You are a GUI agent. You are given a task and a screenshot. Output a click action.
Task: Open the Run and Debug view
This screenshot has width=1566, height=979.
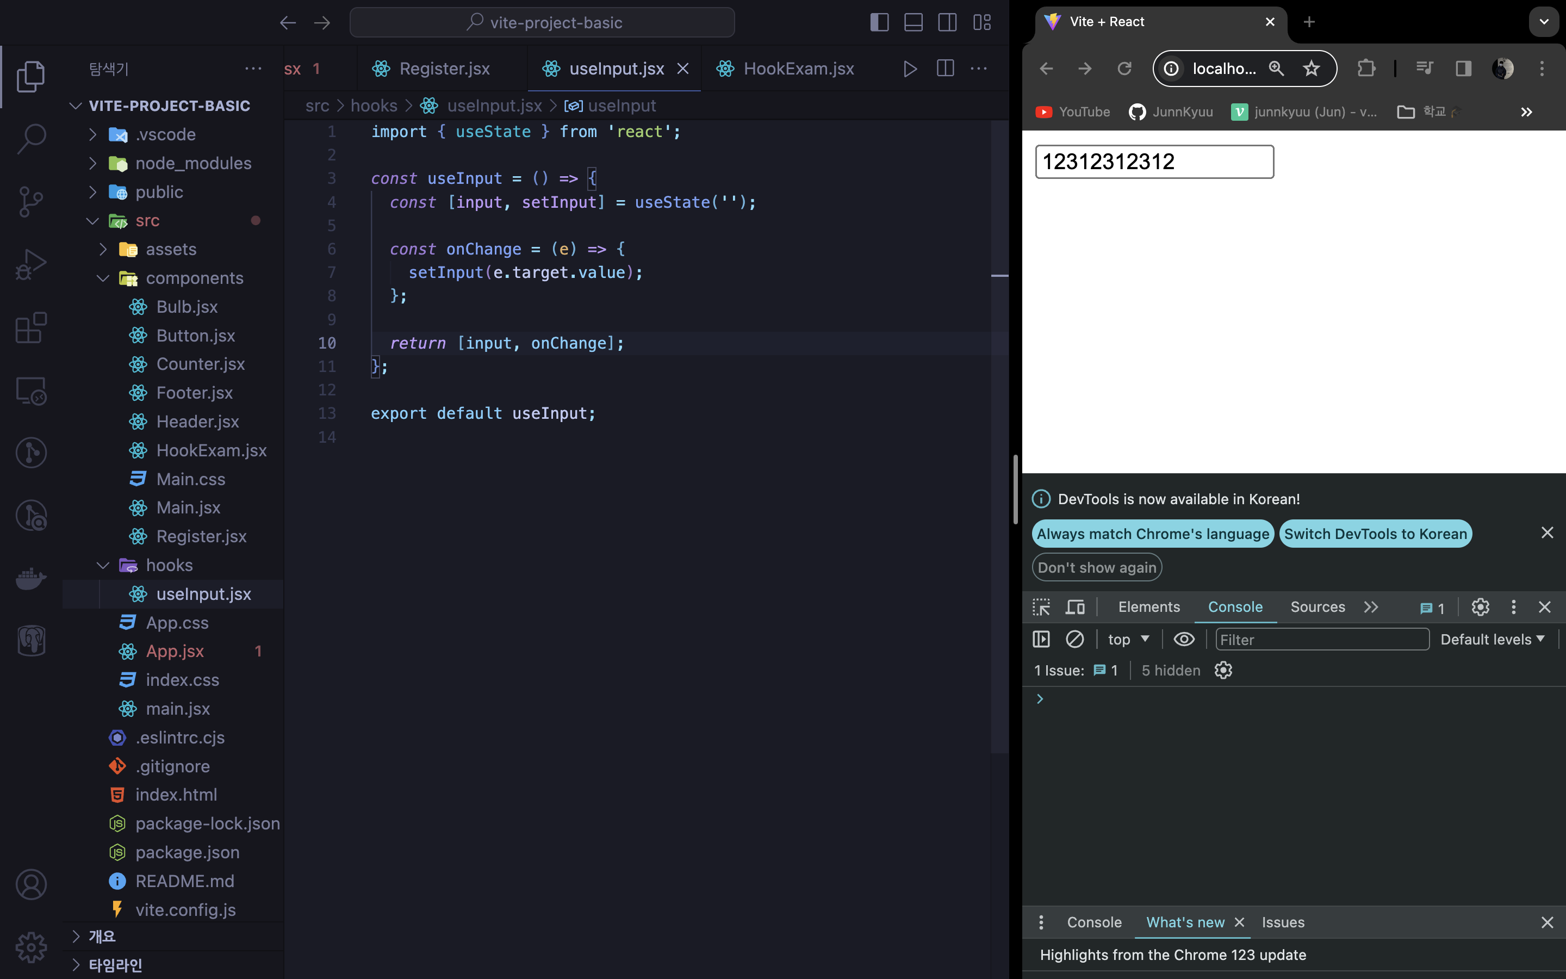30,264
